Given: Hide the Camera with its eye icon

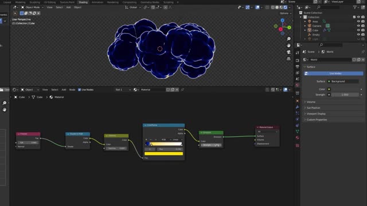Looking at the screenshot, I should click(x=358, y=26).
